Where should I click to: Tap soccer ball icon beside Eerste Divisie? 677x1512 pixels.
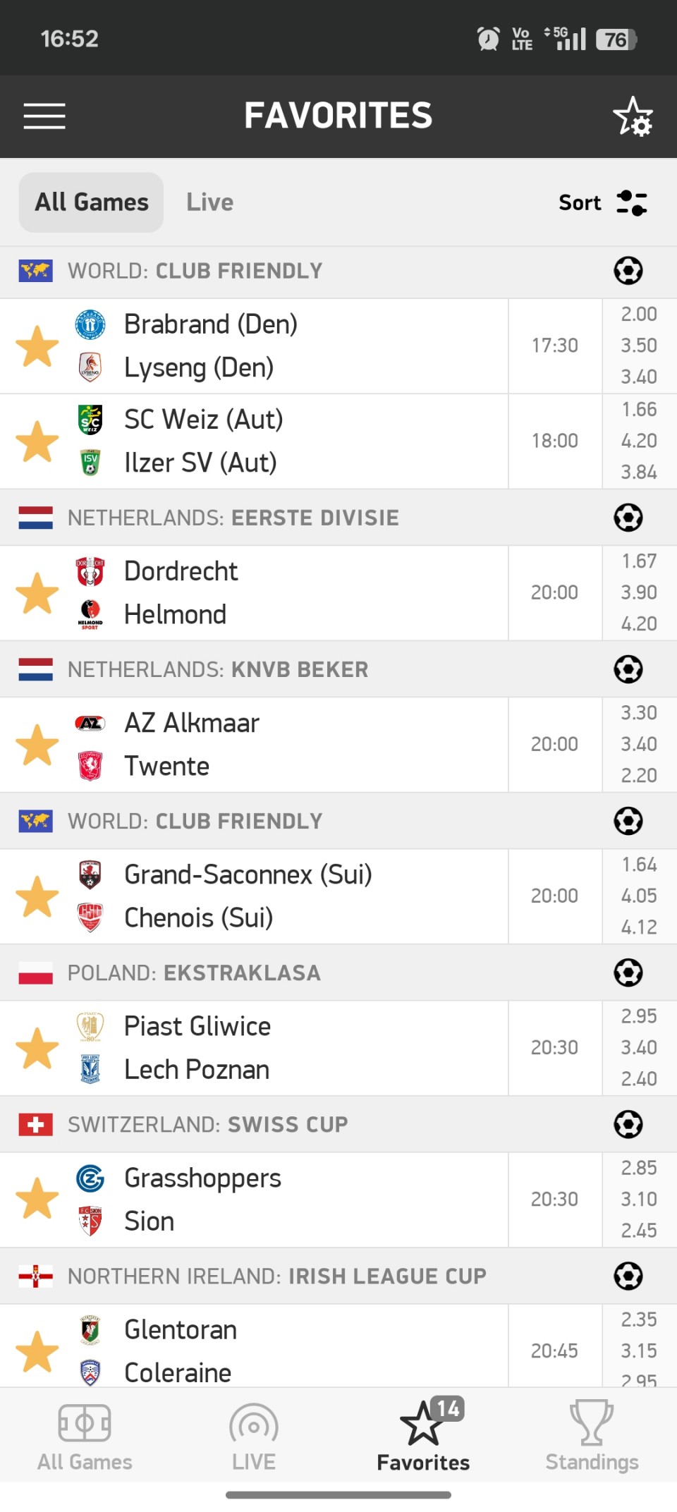(x=628, y=518)
